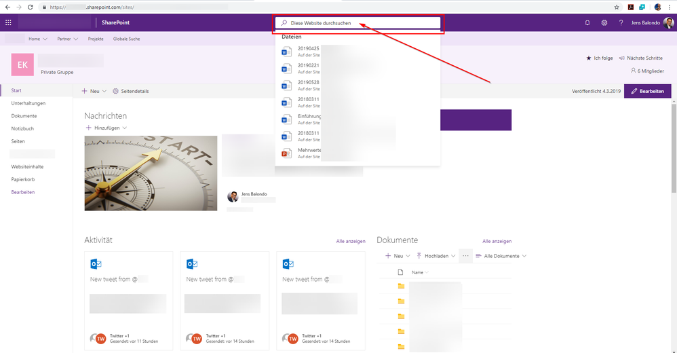Open the browser three-dot menu
This screenshot has height=353, width=677.
[x=670, y=7]
